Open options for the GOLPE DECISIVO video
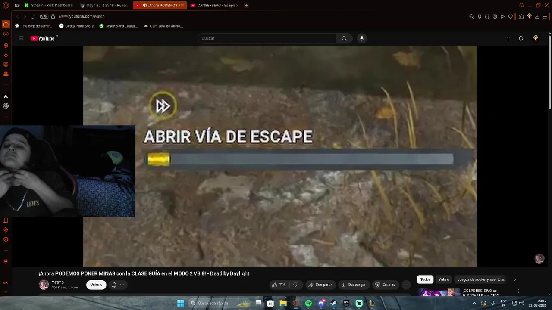552x310 pixels. tap(519, 291)
